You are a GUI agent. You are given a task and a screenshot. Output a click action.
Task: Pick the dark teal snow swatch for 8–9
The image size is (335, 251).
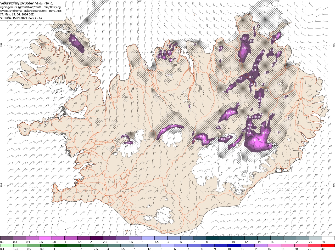point(212,238)
